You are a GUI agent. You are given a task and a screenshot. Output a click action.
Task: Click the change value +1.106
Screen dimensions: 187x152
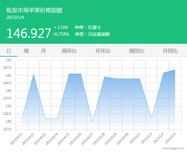coord(61,27)
